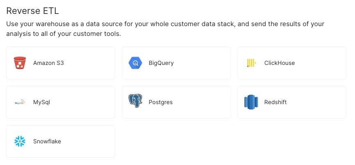Click the yellow ClickHouse bars icon
Image resolution: width=355 pixels, height=165 pixels.
251,63
